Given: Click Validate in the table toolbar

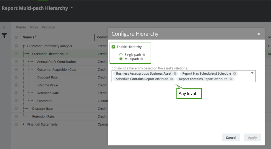Looking at the screenshot, I should tap(48, 27).
